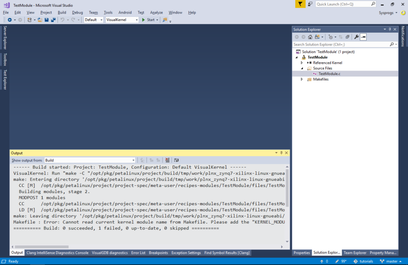The height and width of the screenshot is (265, 408).
Task: Click the master branch status indicator
Action: [389, 261]
